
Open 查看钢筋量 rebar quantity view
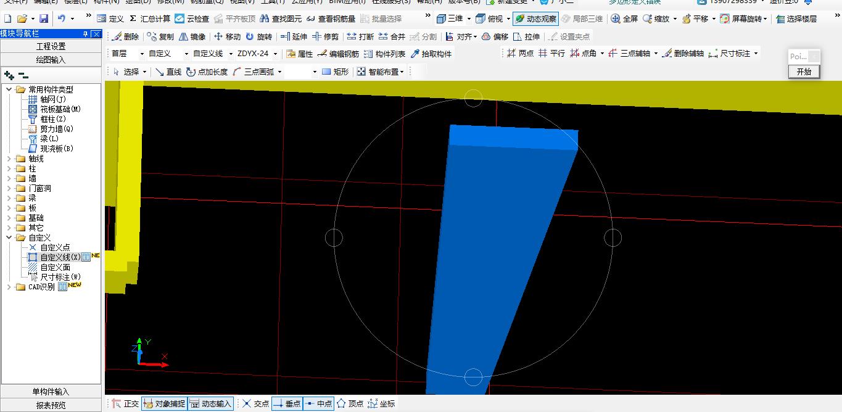point(331,19)
